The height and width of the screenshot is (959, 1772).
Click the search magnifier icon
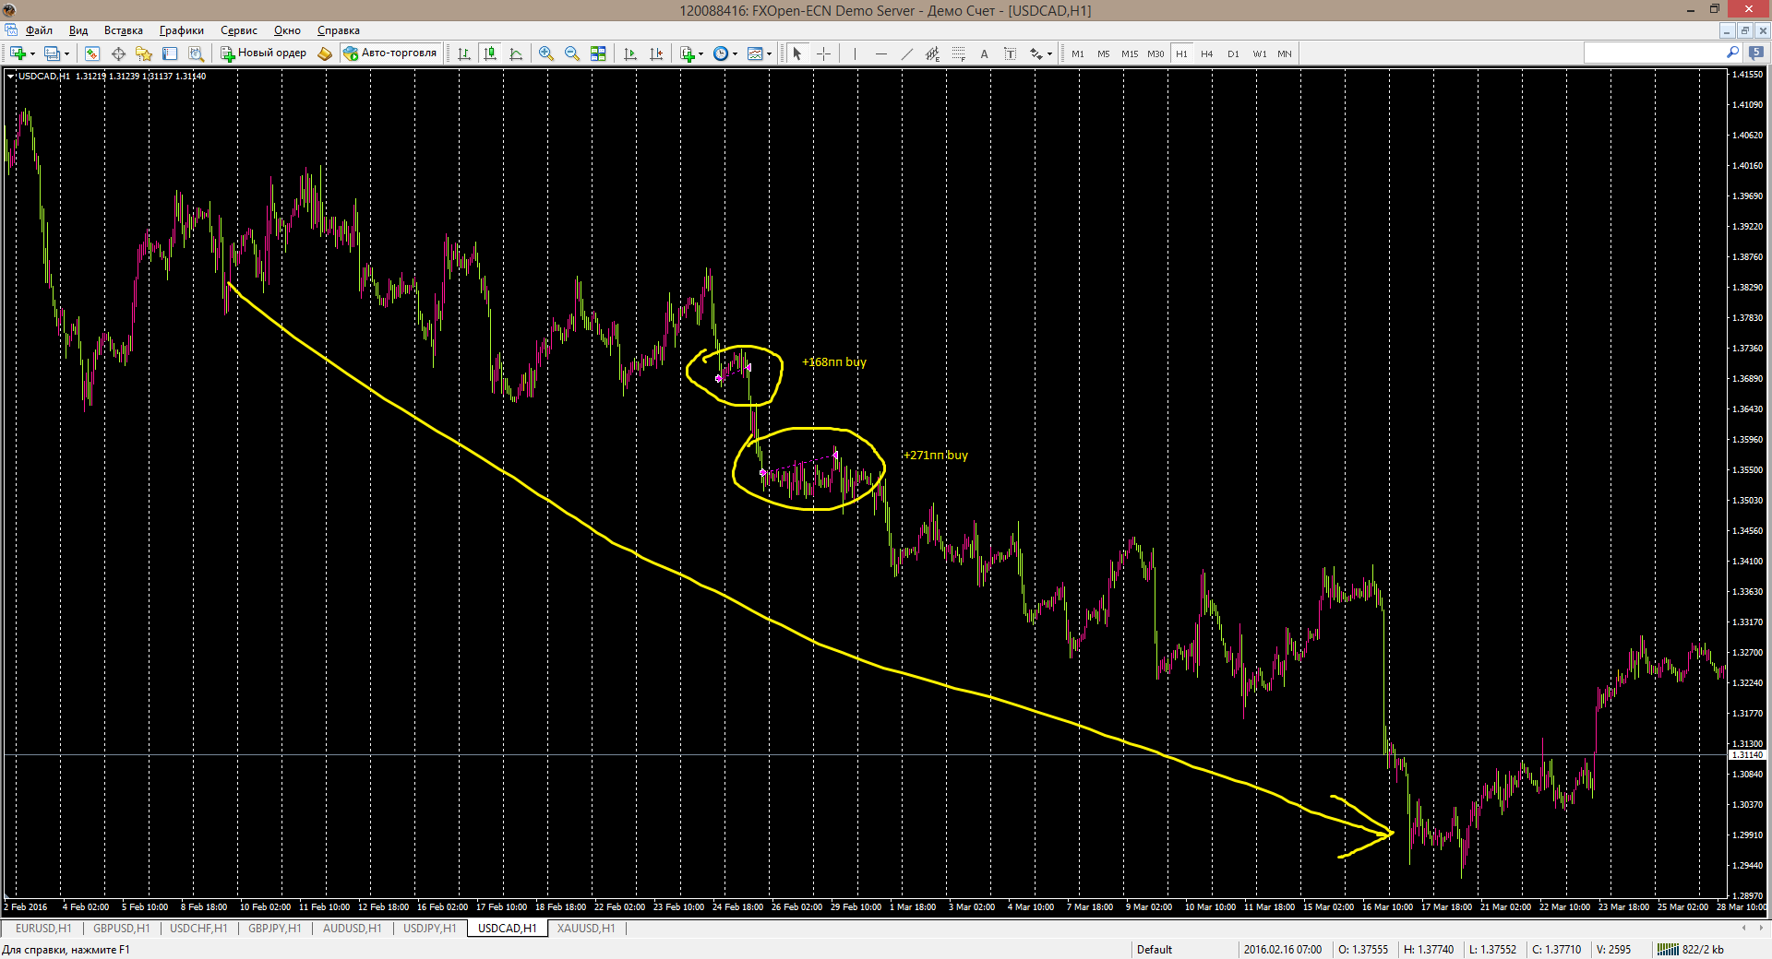tap(1732, 53)
